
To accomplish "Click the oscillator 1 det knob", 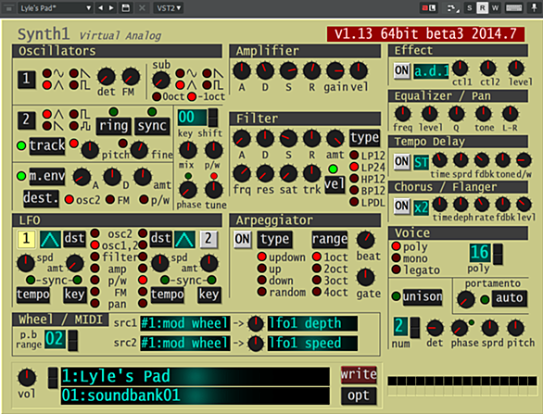I will [x=106, y=77].
